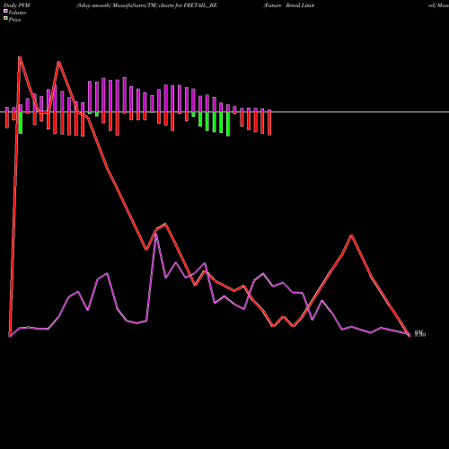Click the Daily PVM chart title
449x449 pixels.
pos(17,5)
